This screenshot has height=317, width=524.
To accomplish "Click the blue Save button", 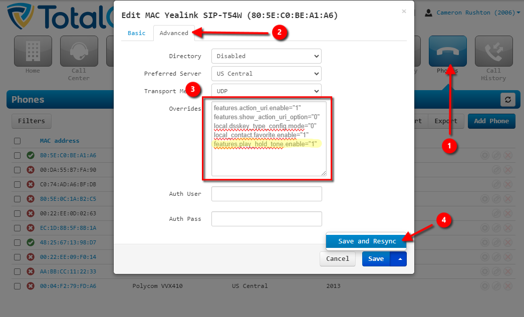I will pos(376,259).
